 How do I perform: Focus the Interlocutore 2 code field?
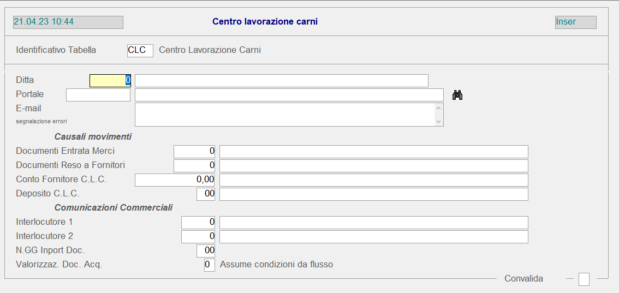point(198,237)
